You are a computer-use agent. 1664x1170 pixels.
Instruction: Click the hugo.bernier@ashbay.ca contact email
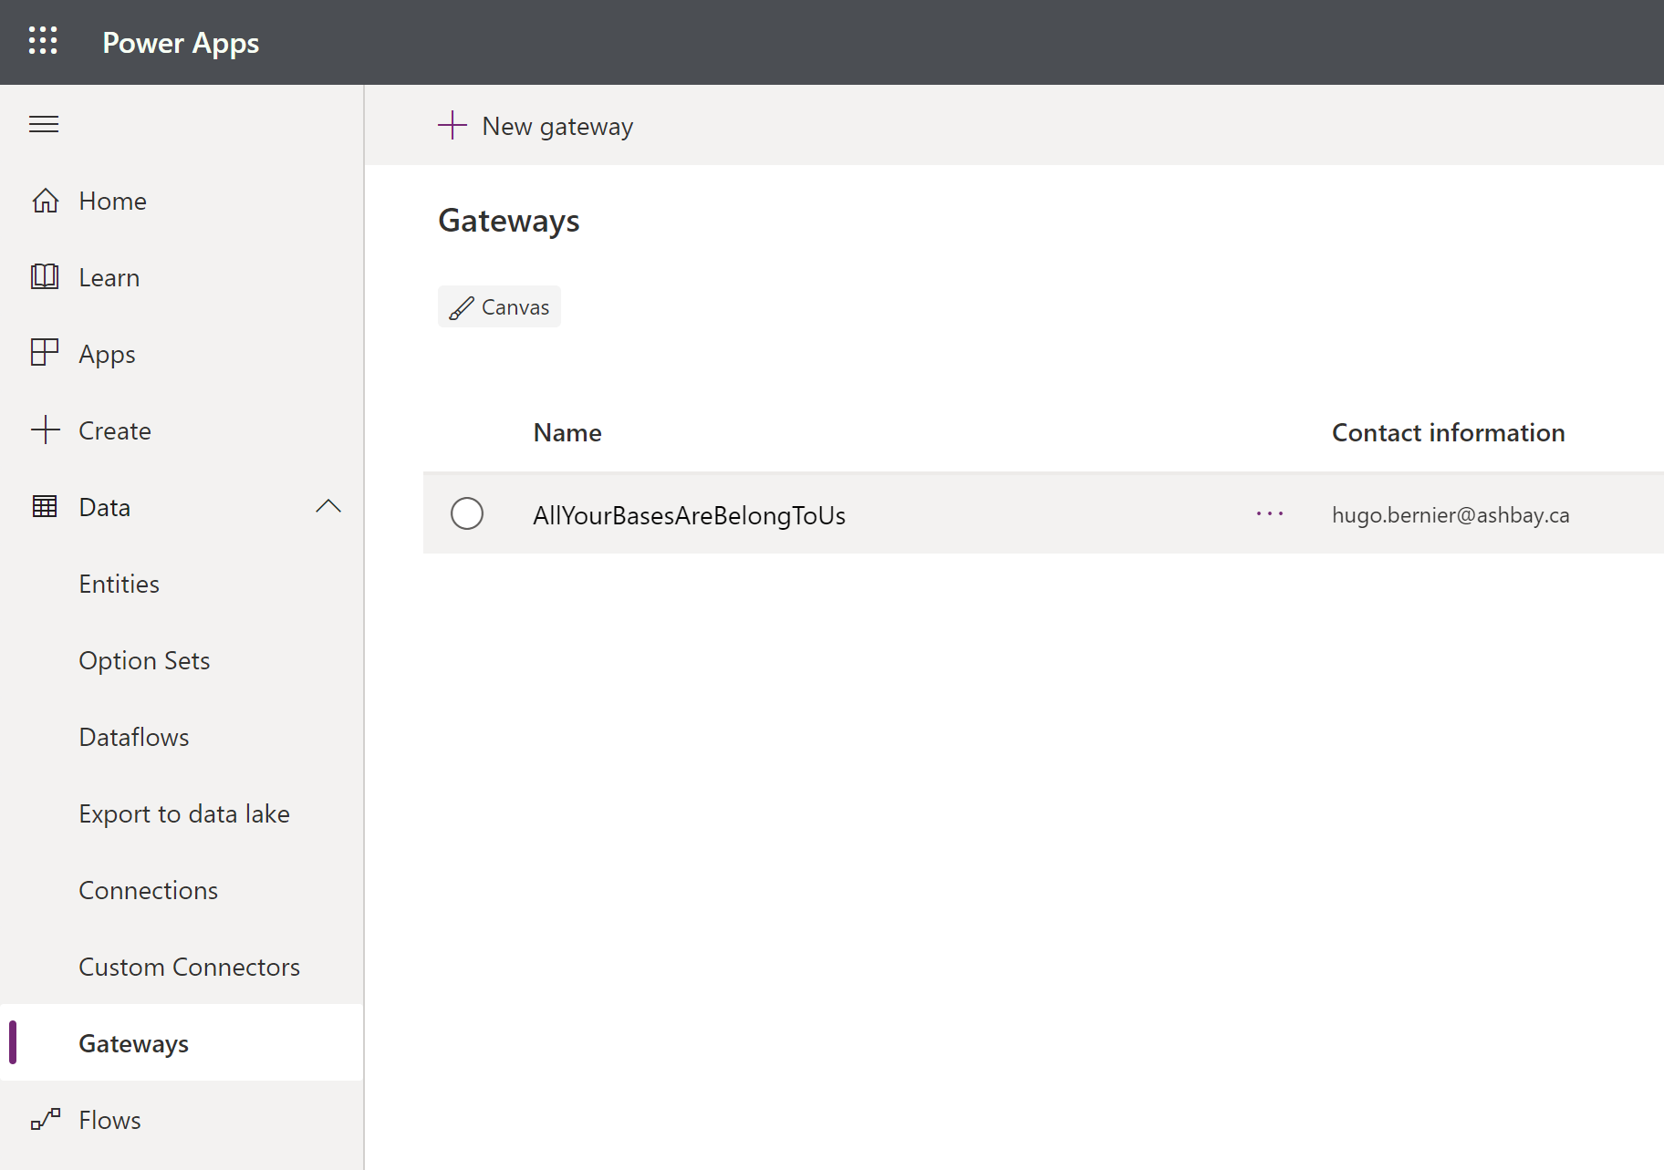click(x=1451, y=515)
